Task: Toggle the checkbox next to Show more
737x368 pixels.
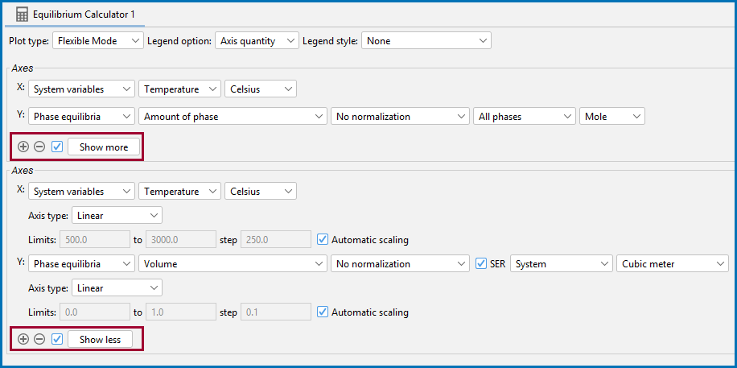Action: pyautogui.click(x=57, y=147)
